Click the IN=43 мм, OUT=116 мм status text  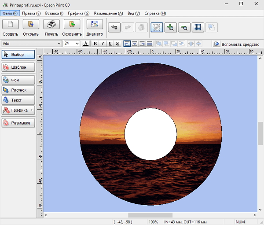(x=185, y=222)
